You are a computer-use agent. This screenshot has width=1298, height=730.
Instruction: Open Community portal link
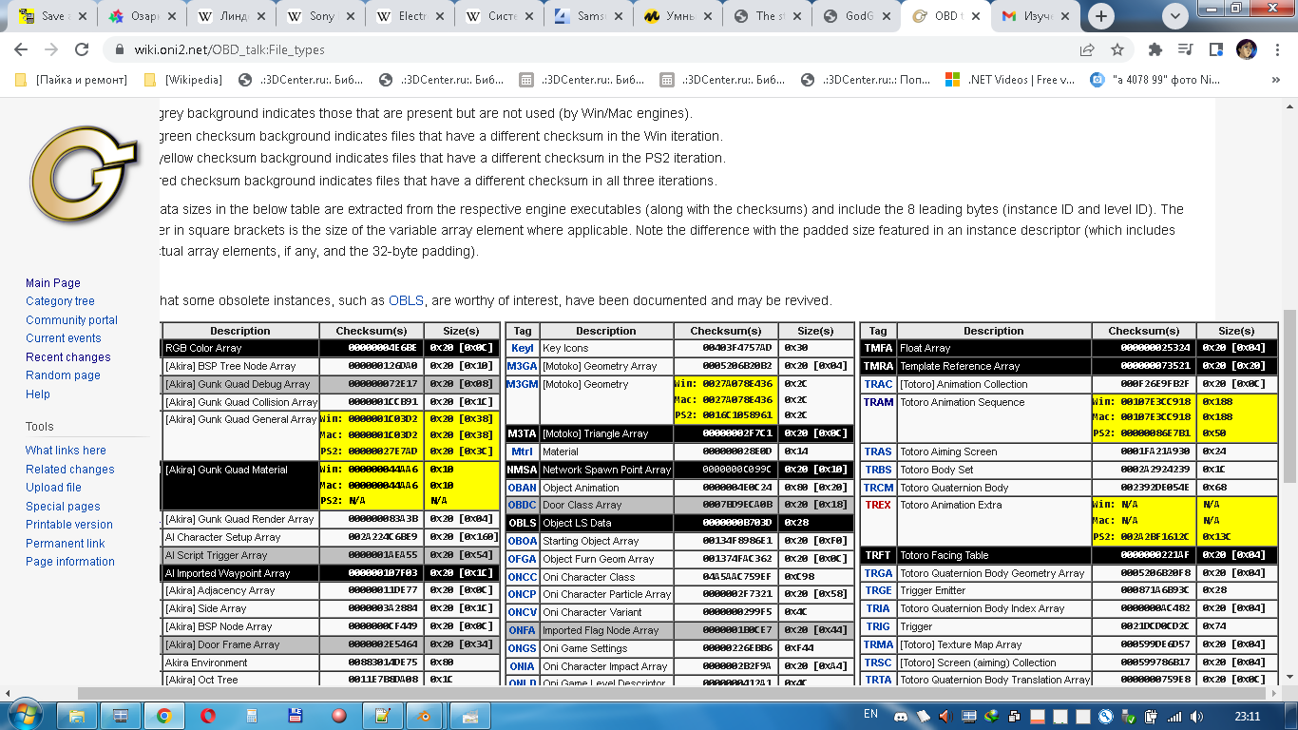[x=71, y=320]
